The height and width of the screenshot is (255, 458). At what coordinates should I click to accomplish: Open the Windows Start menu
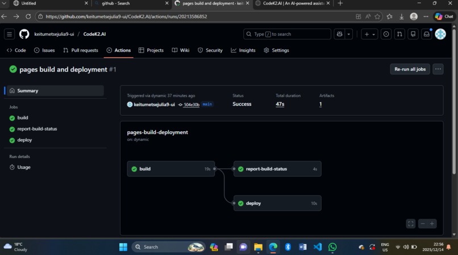coord(123,247)
